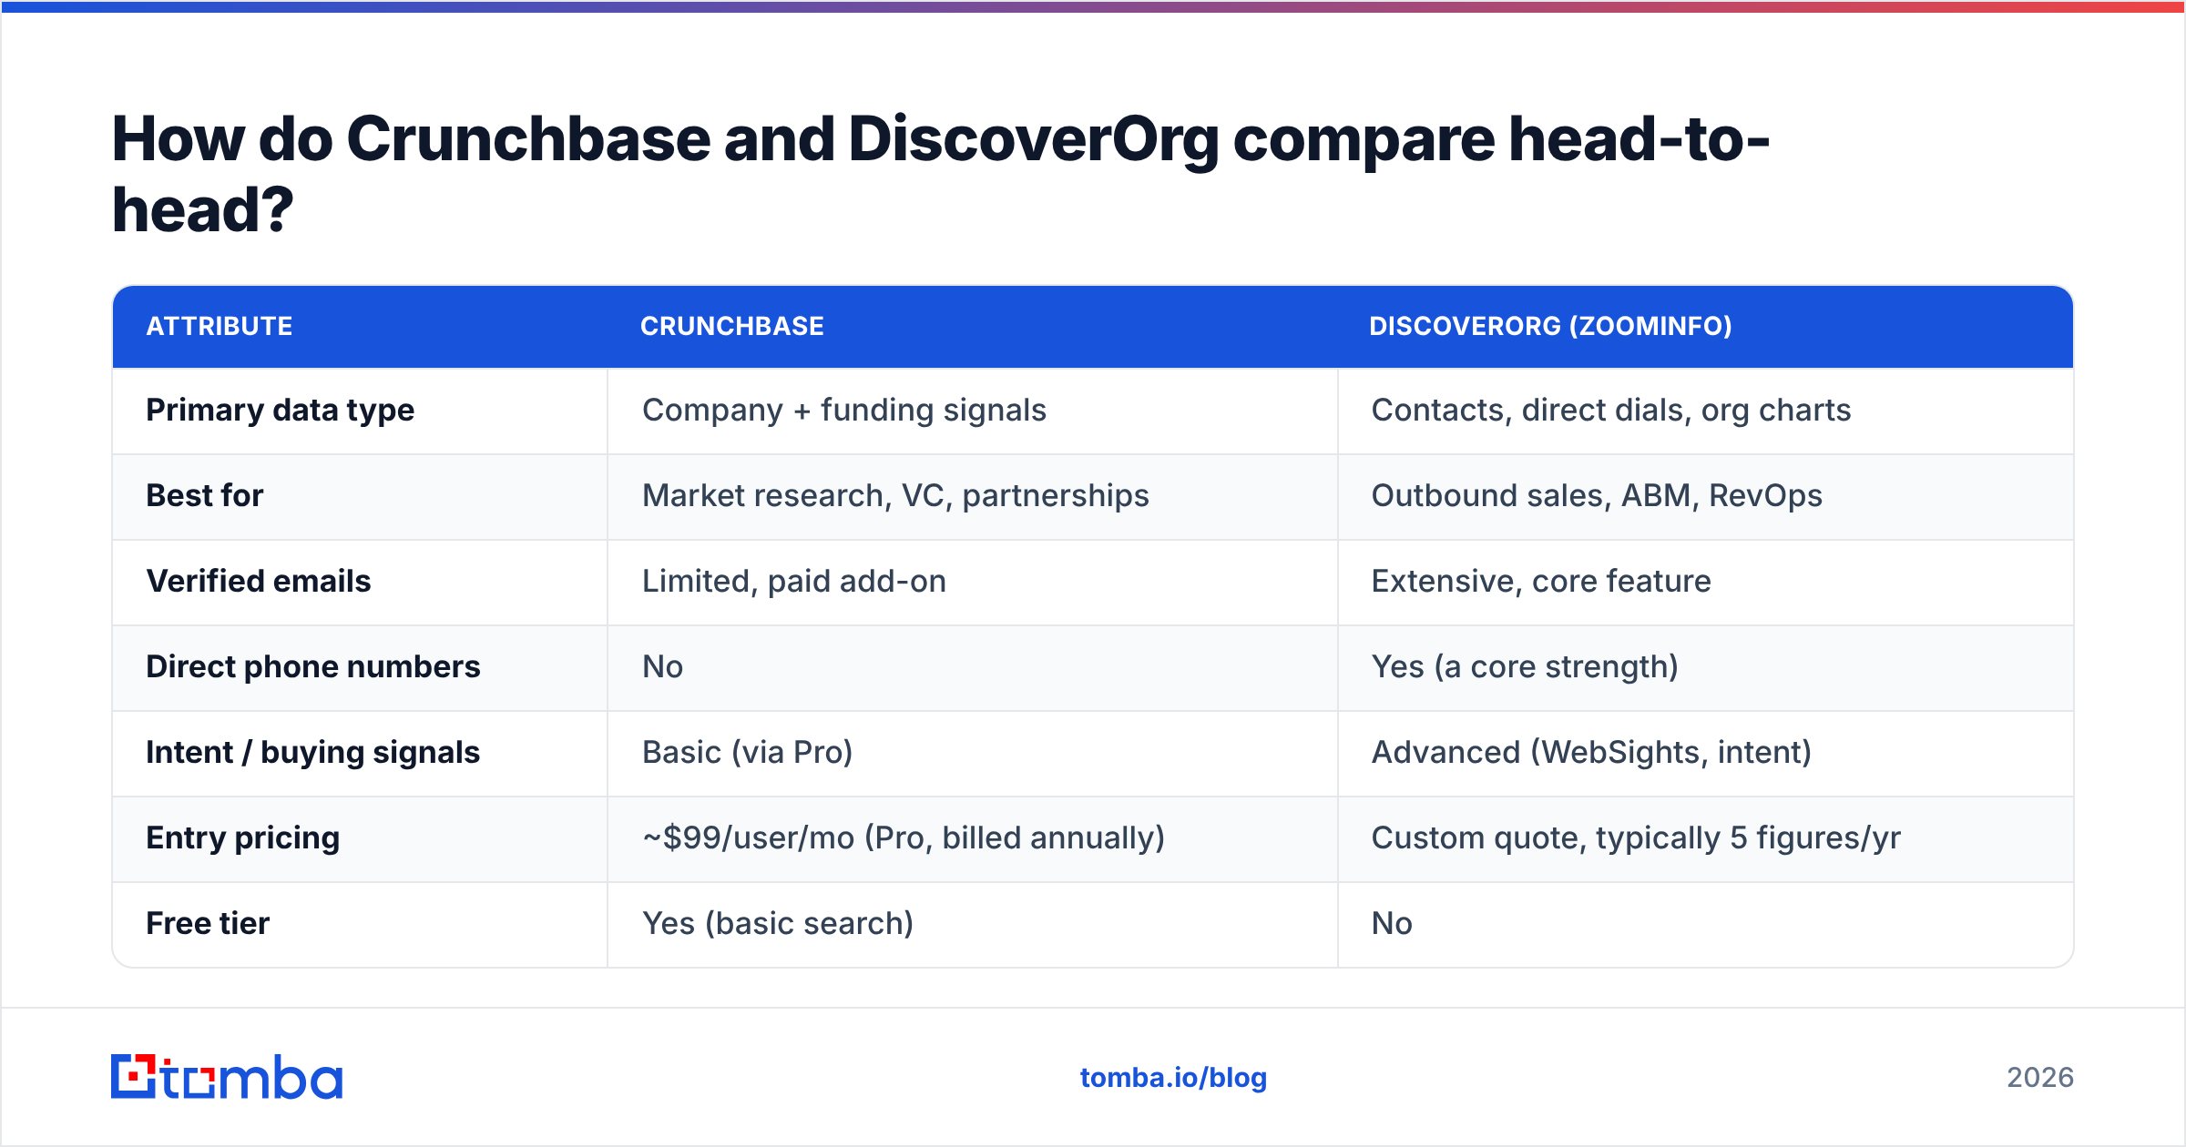The height and width of the screenshot is (1147, 2186).
Task: Select 'Extensive, core feature' cell
Action: click(1542, 582)
